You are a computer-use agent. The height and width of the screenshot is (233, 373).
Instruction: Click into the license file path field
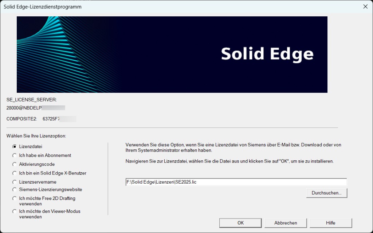[x=236, y=182]
